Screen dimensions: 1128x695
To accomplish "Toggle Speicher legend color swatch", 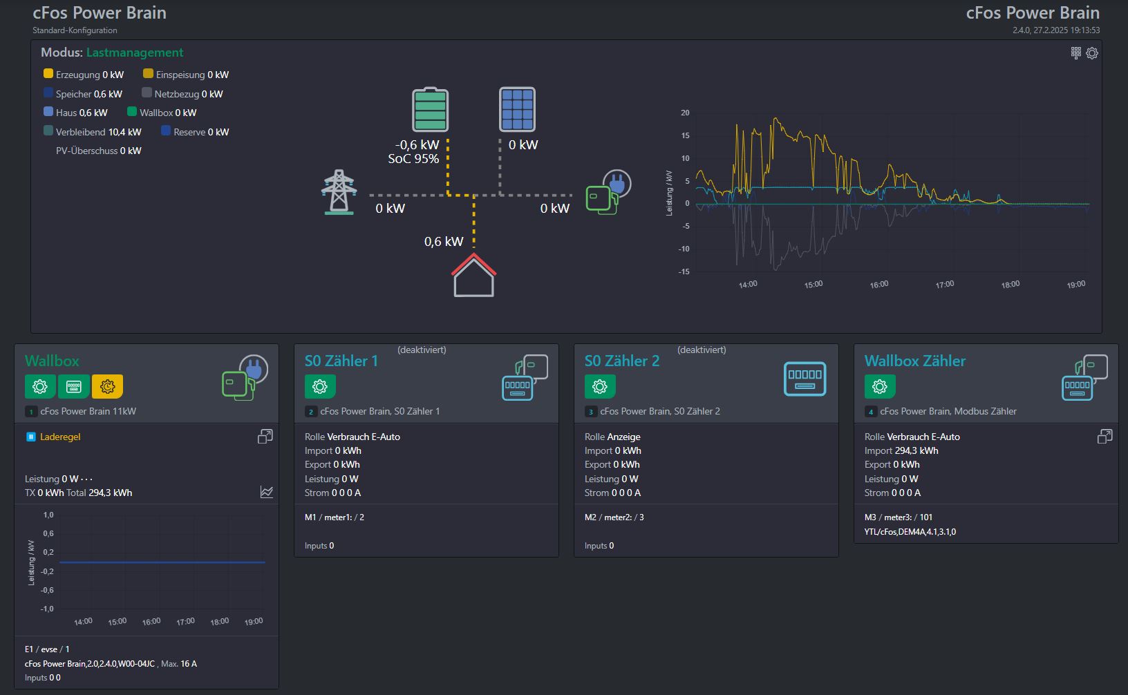I will 48,93.
